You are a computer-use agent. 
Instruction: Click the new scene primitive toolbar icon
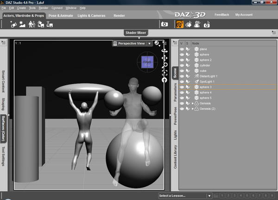tap(13, 25)
